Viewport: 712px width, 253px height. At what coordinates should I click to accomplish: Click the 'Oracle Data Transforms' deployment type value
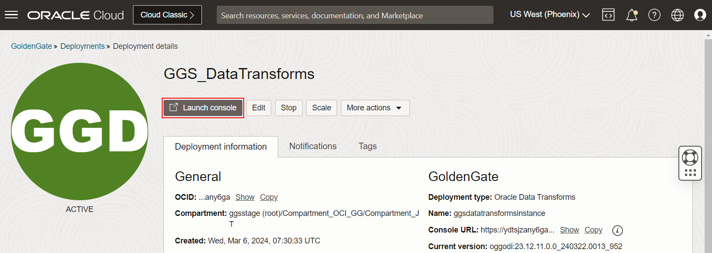point(535,197)
